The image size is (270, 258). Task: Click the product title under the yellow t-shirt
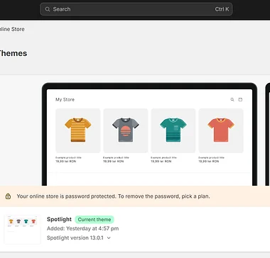(x=68, y=157)
